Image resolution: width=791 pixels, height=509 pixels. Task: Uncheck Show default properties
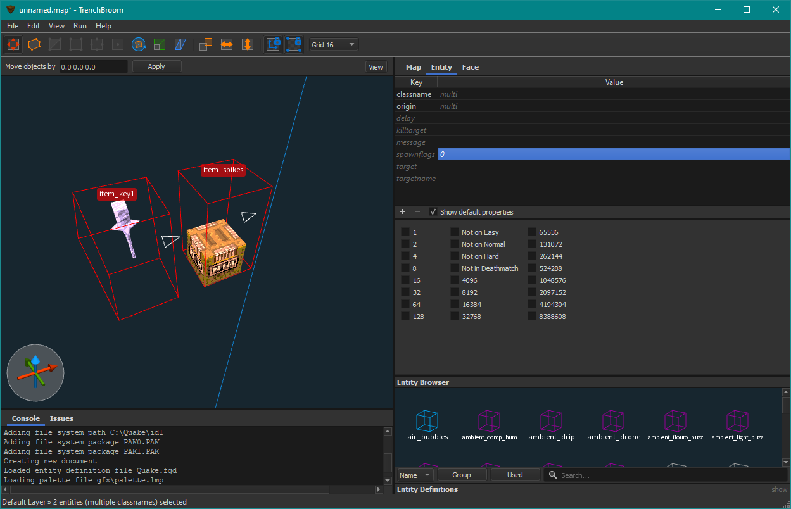coord(433,212)
